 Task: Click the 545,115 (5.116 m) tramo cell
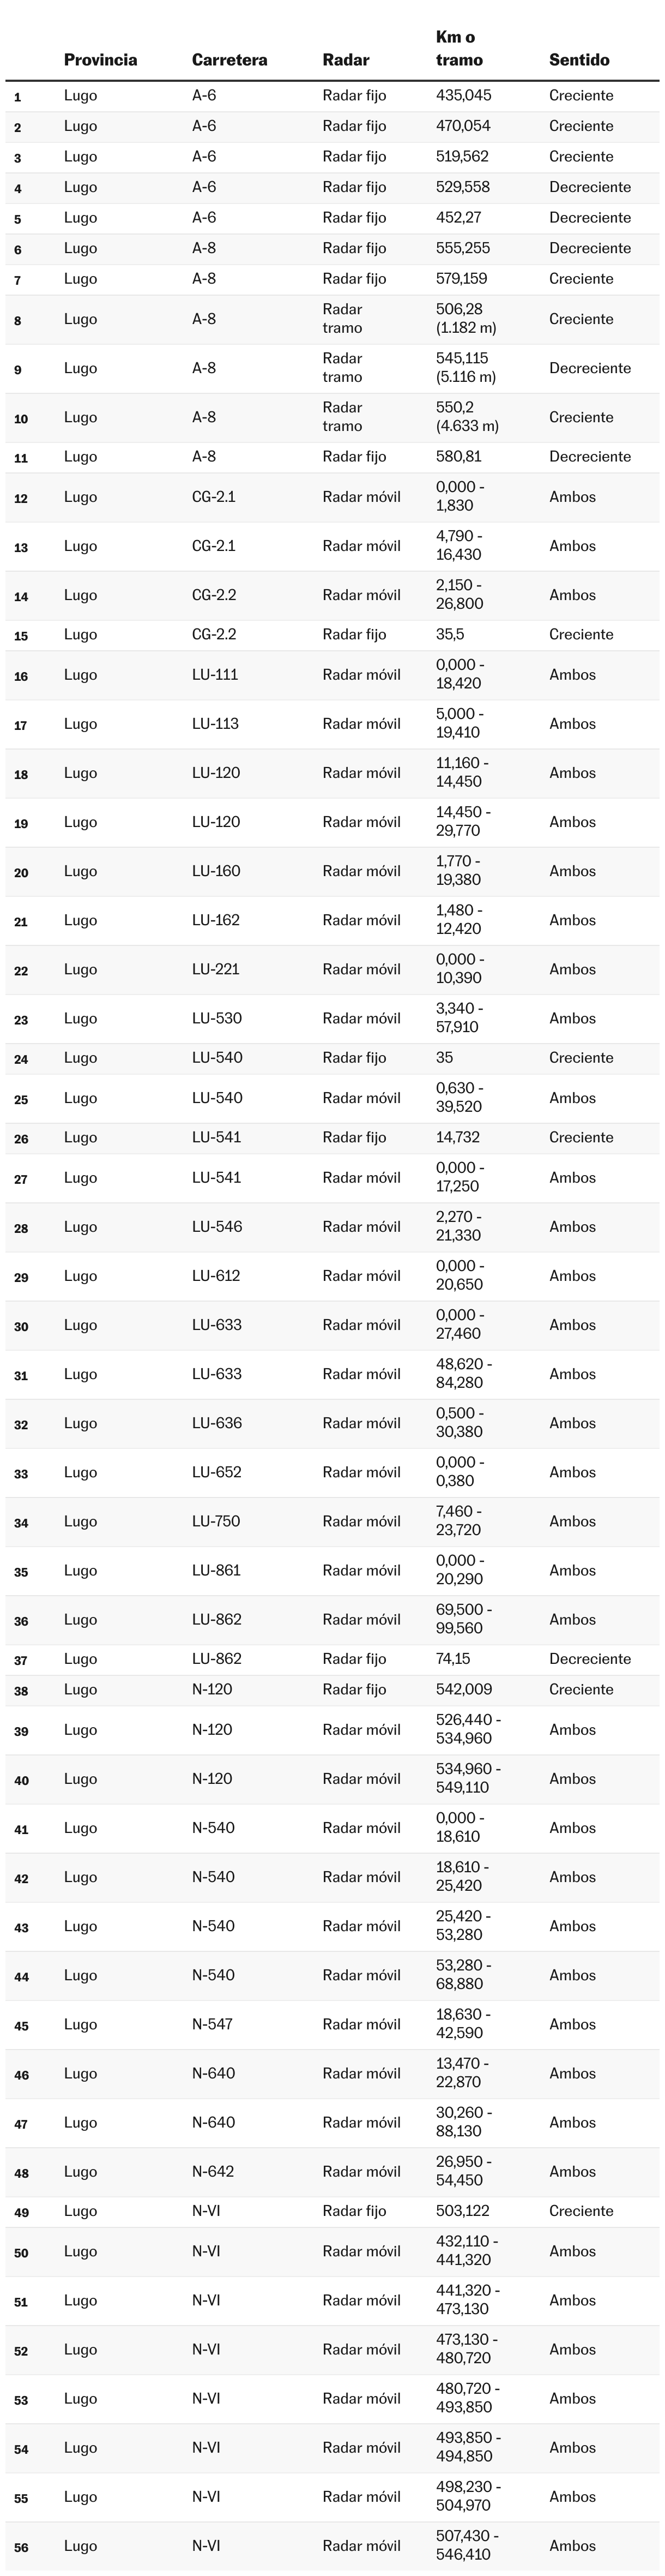465,368
